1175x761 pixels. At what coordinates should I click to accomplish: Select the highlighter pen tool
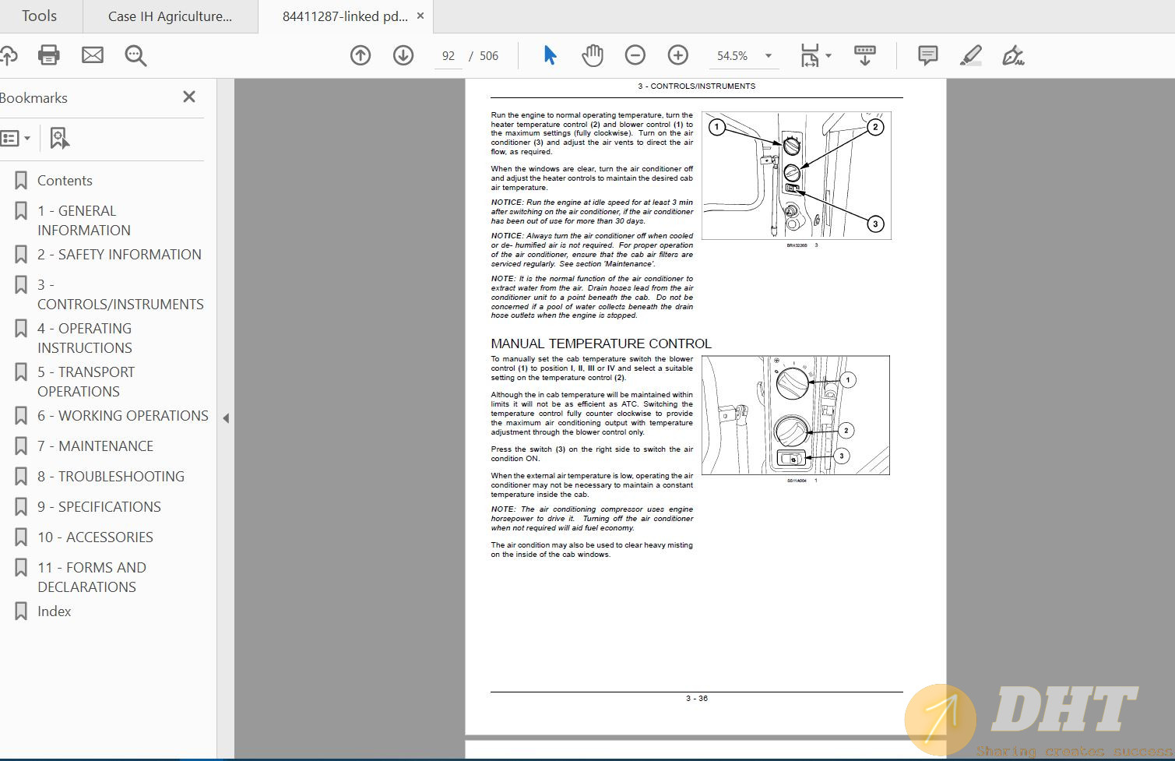pos(970,55)
